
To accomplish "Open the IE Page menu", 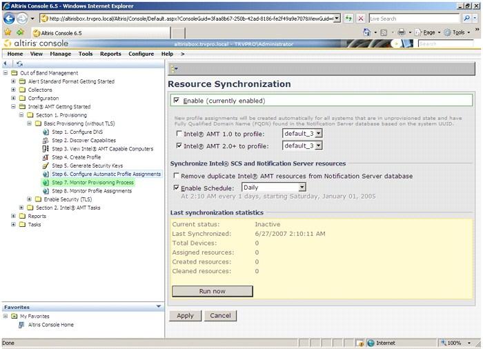I will coord(428,32).
